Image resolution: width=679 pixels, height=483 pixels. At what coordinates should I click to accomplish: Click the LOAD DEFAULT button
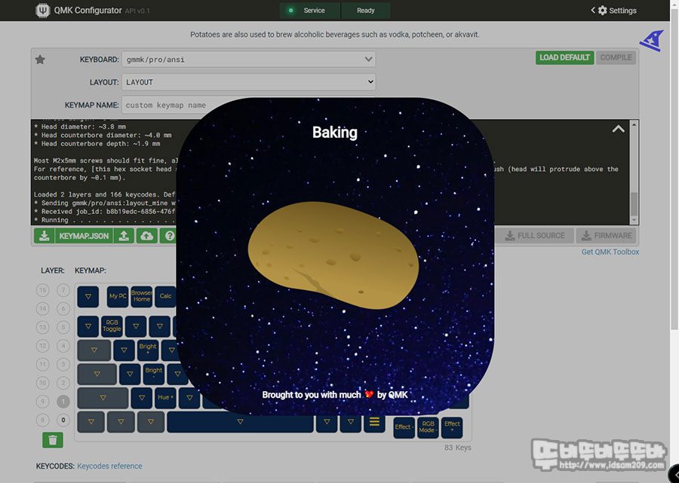tap(564, 57)
